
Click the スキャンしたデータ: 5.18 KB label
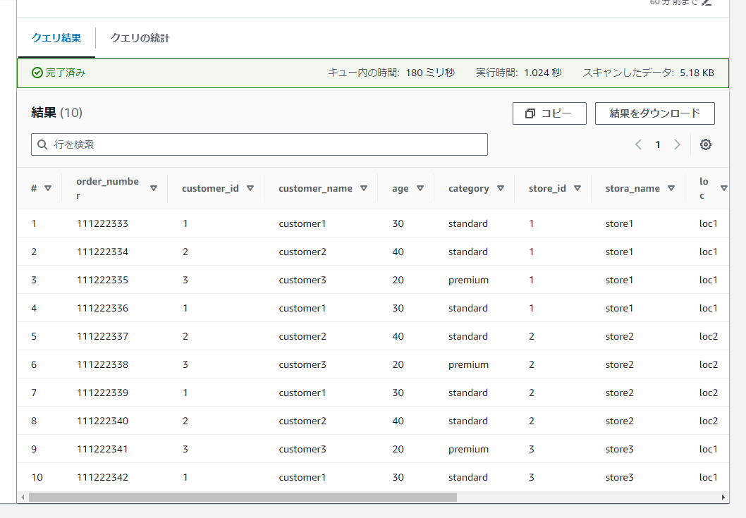[x=649, y=73]
